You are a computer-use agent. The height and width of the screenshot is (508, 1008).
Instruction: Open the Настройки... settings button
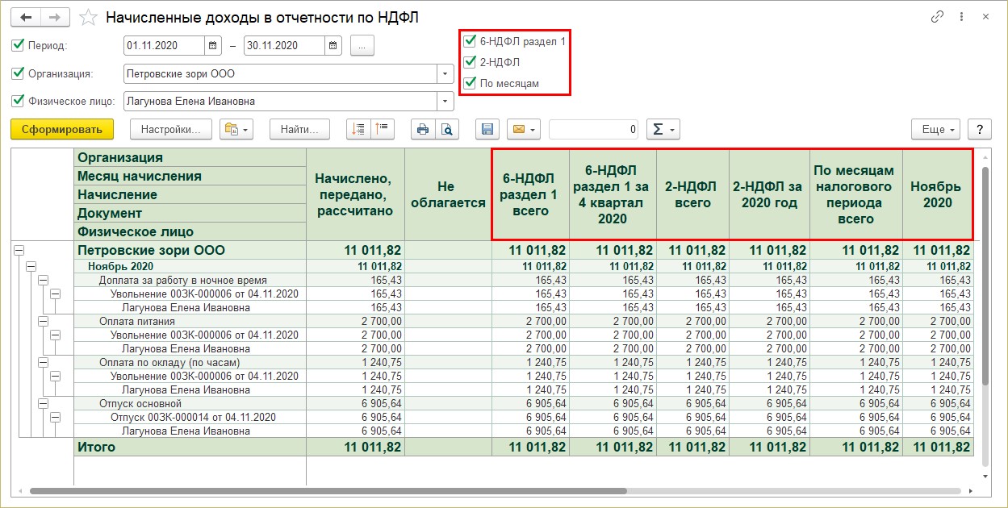point(171,129)
